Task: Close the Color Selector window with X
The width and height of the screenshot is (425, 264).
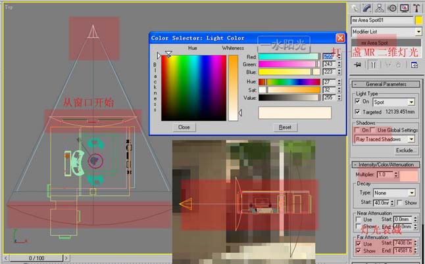Action: (340, 38)
